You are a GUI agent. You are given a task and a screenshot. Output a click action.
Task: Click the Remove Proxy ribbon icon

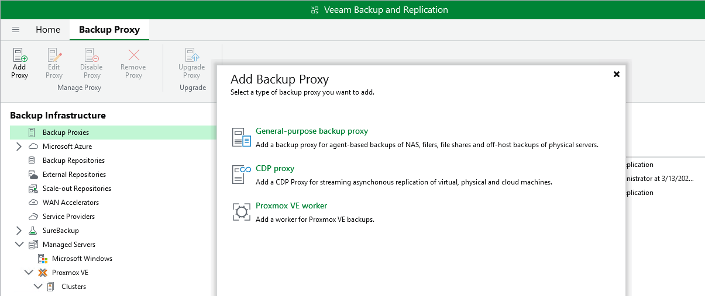coord(133,55)
